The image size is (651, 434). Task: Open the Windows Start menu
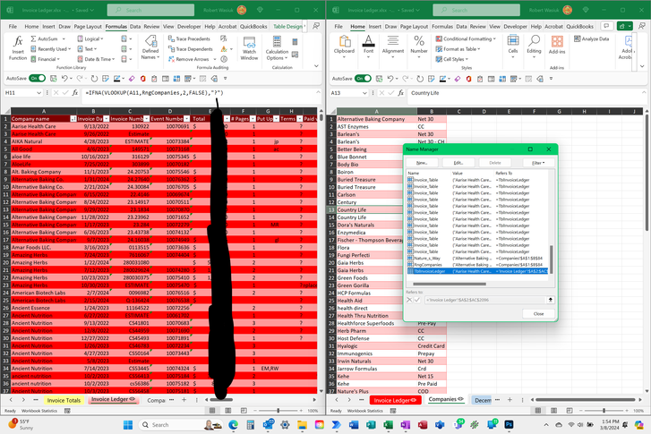click(x=128, y=425)
